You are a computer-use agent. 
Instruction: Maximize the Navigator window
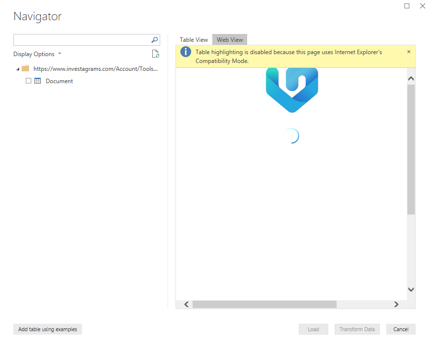[x=407, y=6]
